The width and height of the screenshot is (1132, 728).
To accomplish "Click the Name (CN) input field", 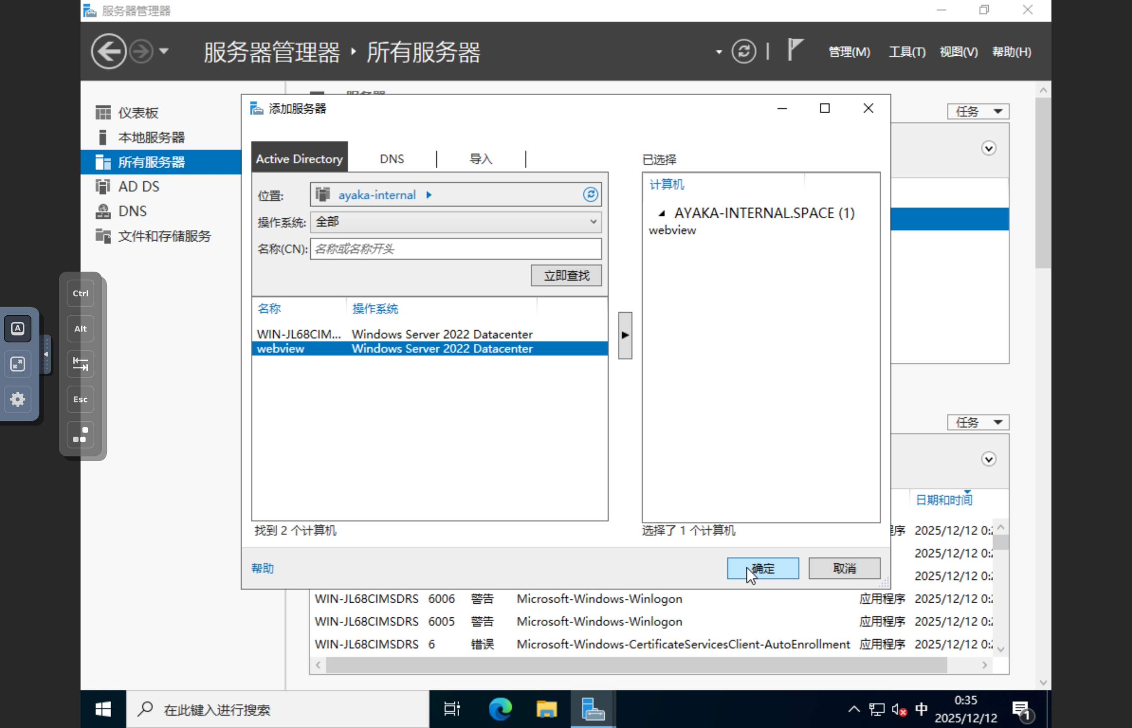I will coord(455,249).
